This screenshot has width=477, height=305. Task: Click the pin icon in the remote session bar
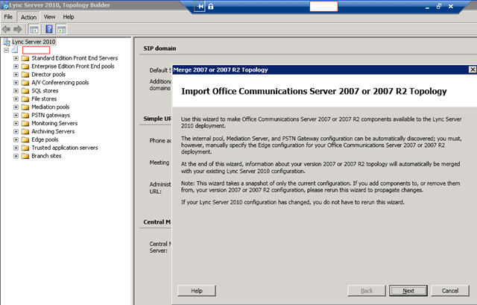click(x=200, y=7)
